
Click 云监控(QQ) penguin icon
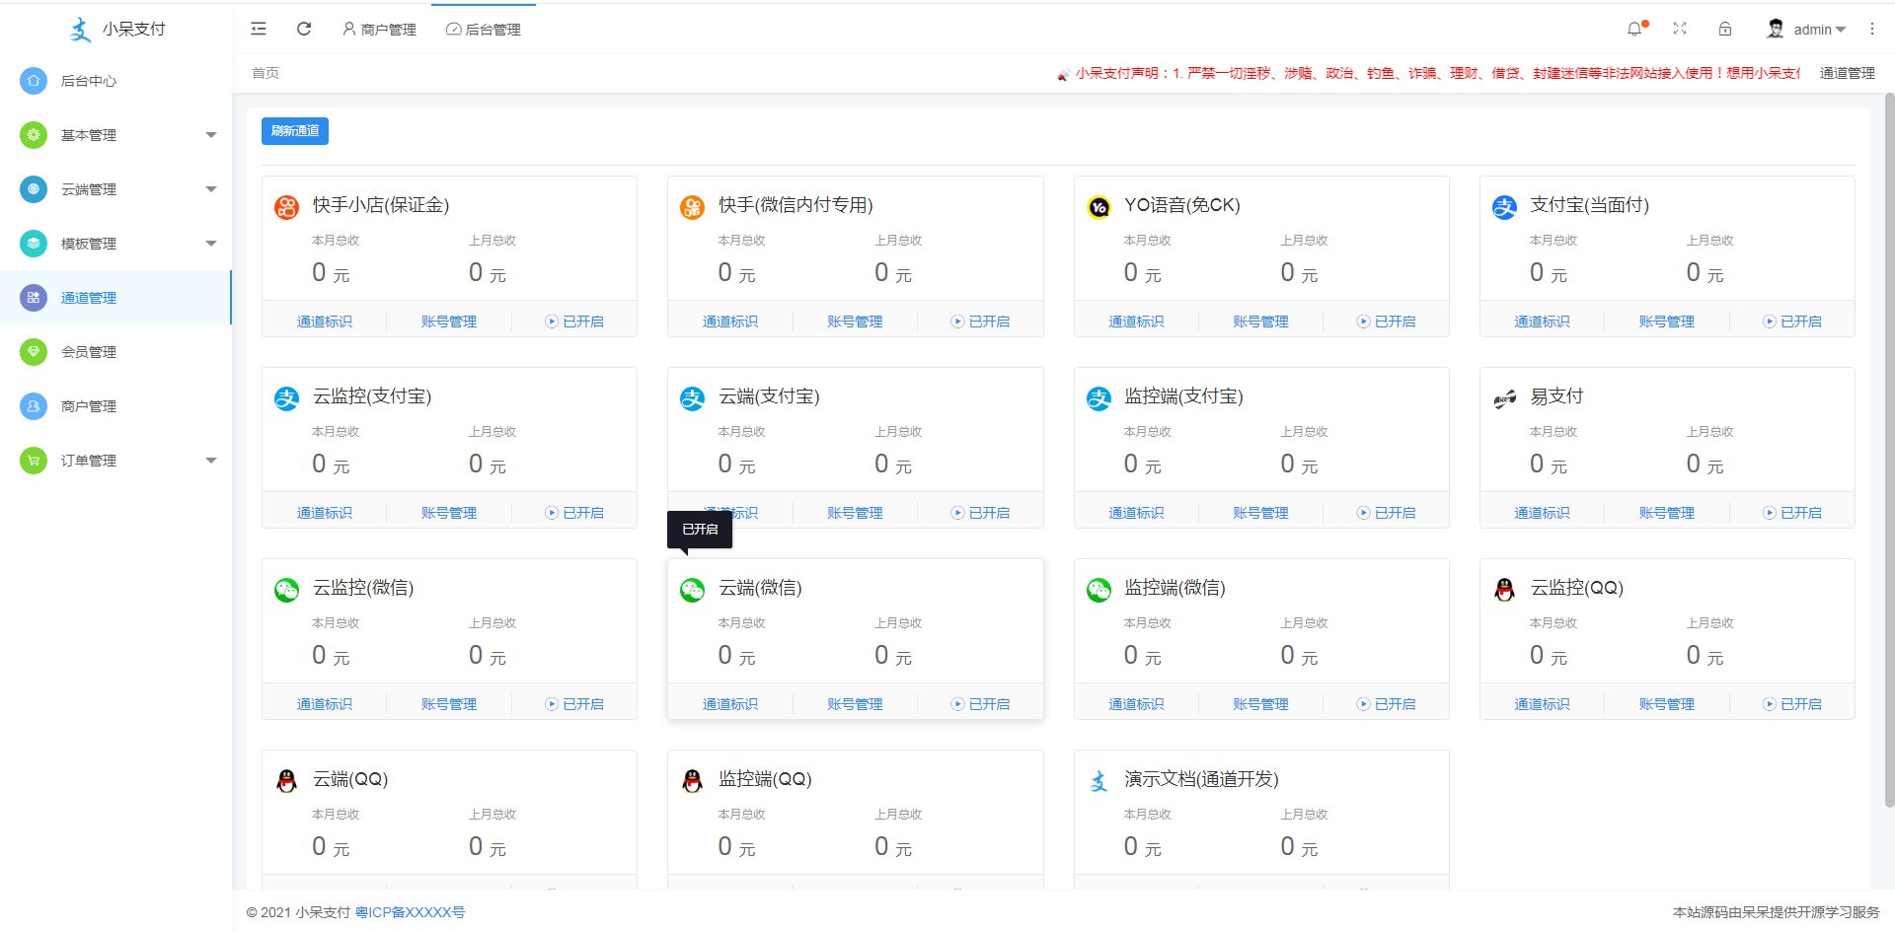tap(1504, 590)
